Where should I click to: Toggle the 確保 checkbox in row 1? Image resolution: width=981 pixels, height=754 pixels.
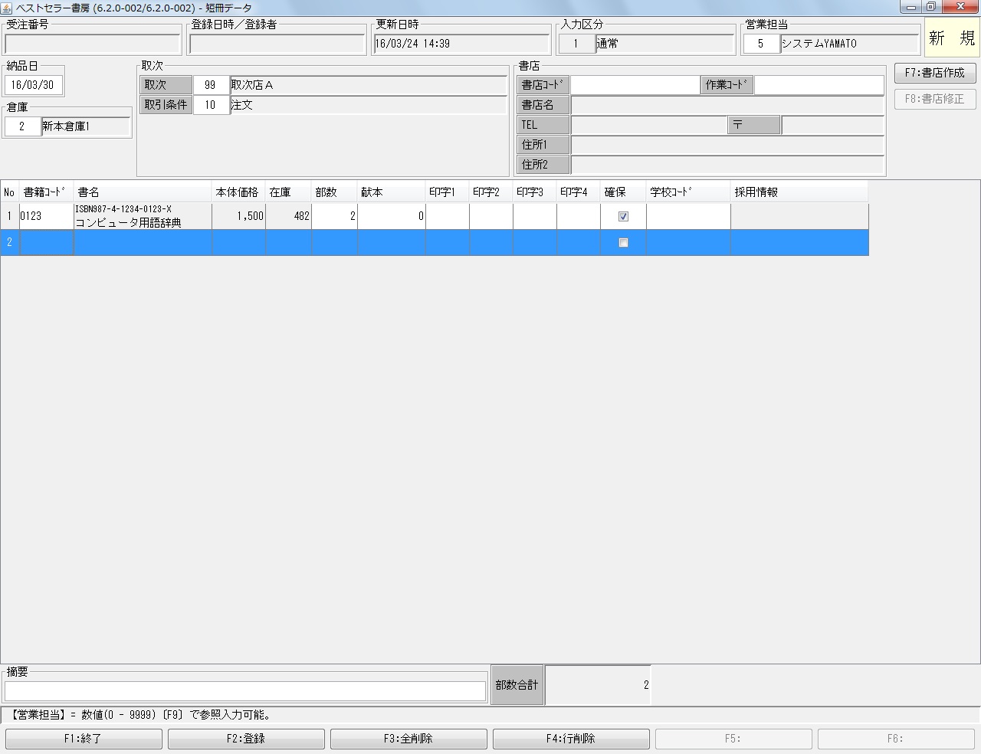click(x=623, y=217)
